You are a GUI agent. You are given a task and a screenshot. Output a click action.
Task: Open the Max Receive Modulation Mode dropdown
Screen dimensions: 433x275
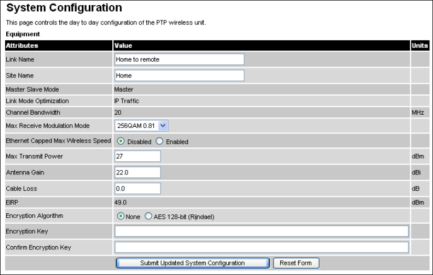[141, 126]
